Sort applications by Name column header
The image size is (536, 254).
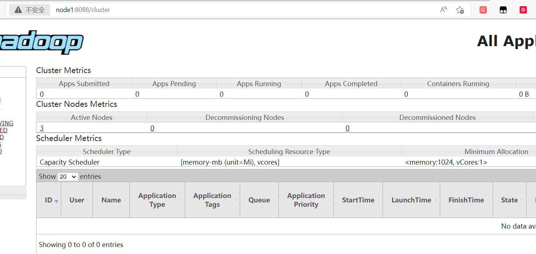click(x=111, y=200)
